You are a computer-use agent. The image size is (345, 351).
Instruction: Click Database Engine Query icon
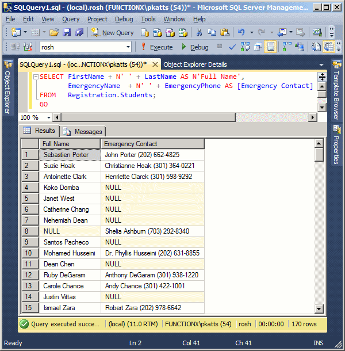tap(145, 33)
